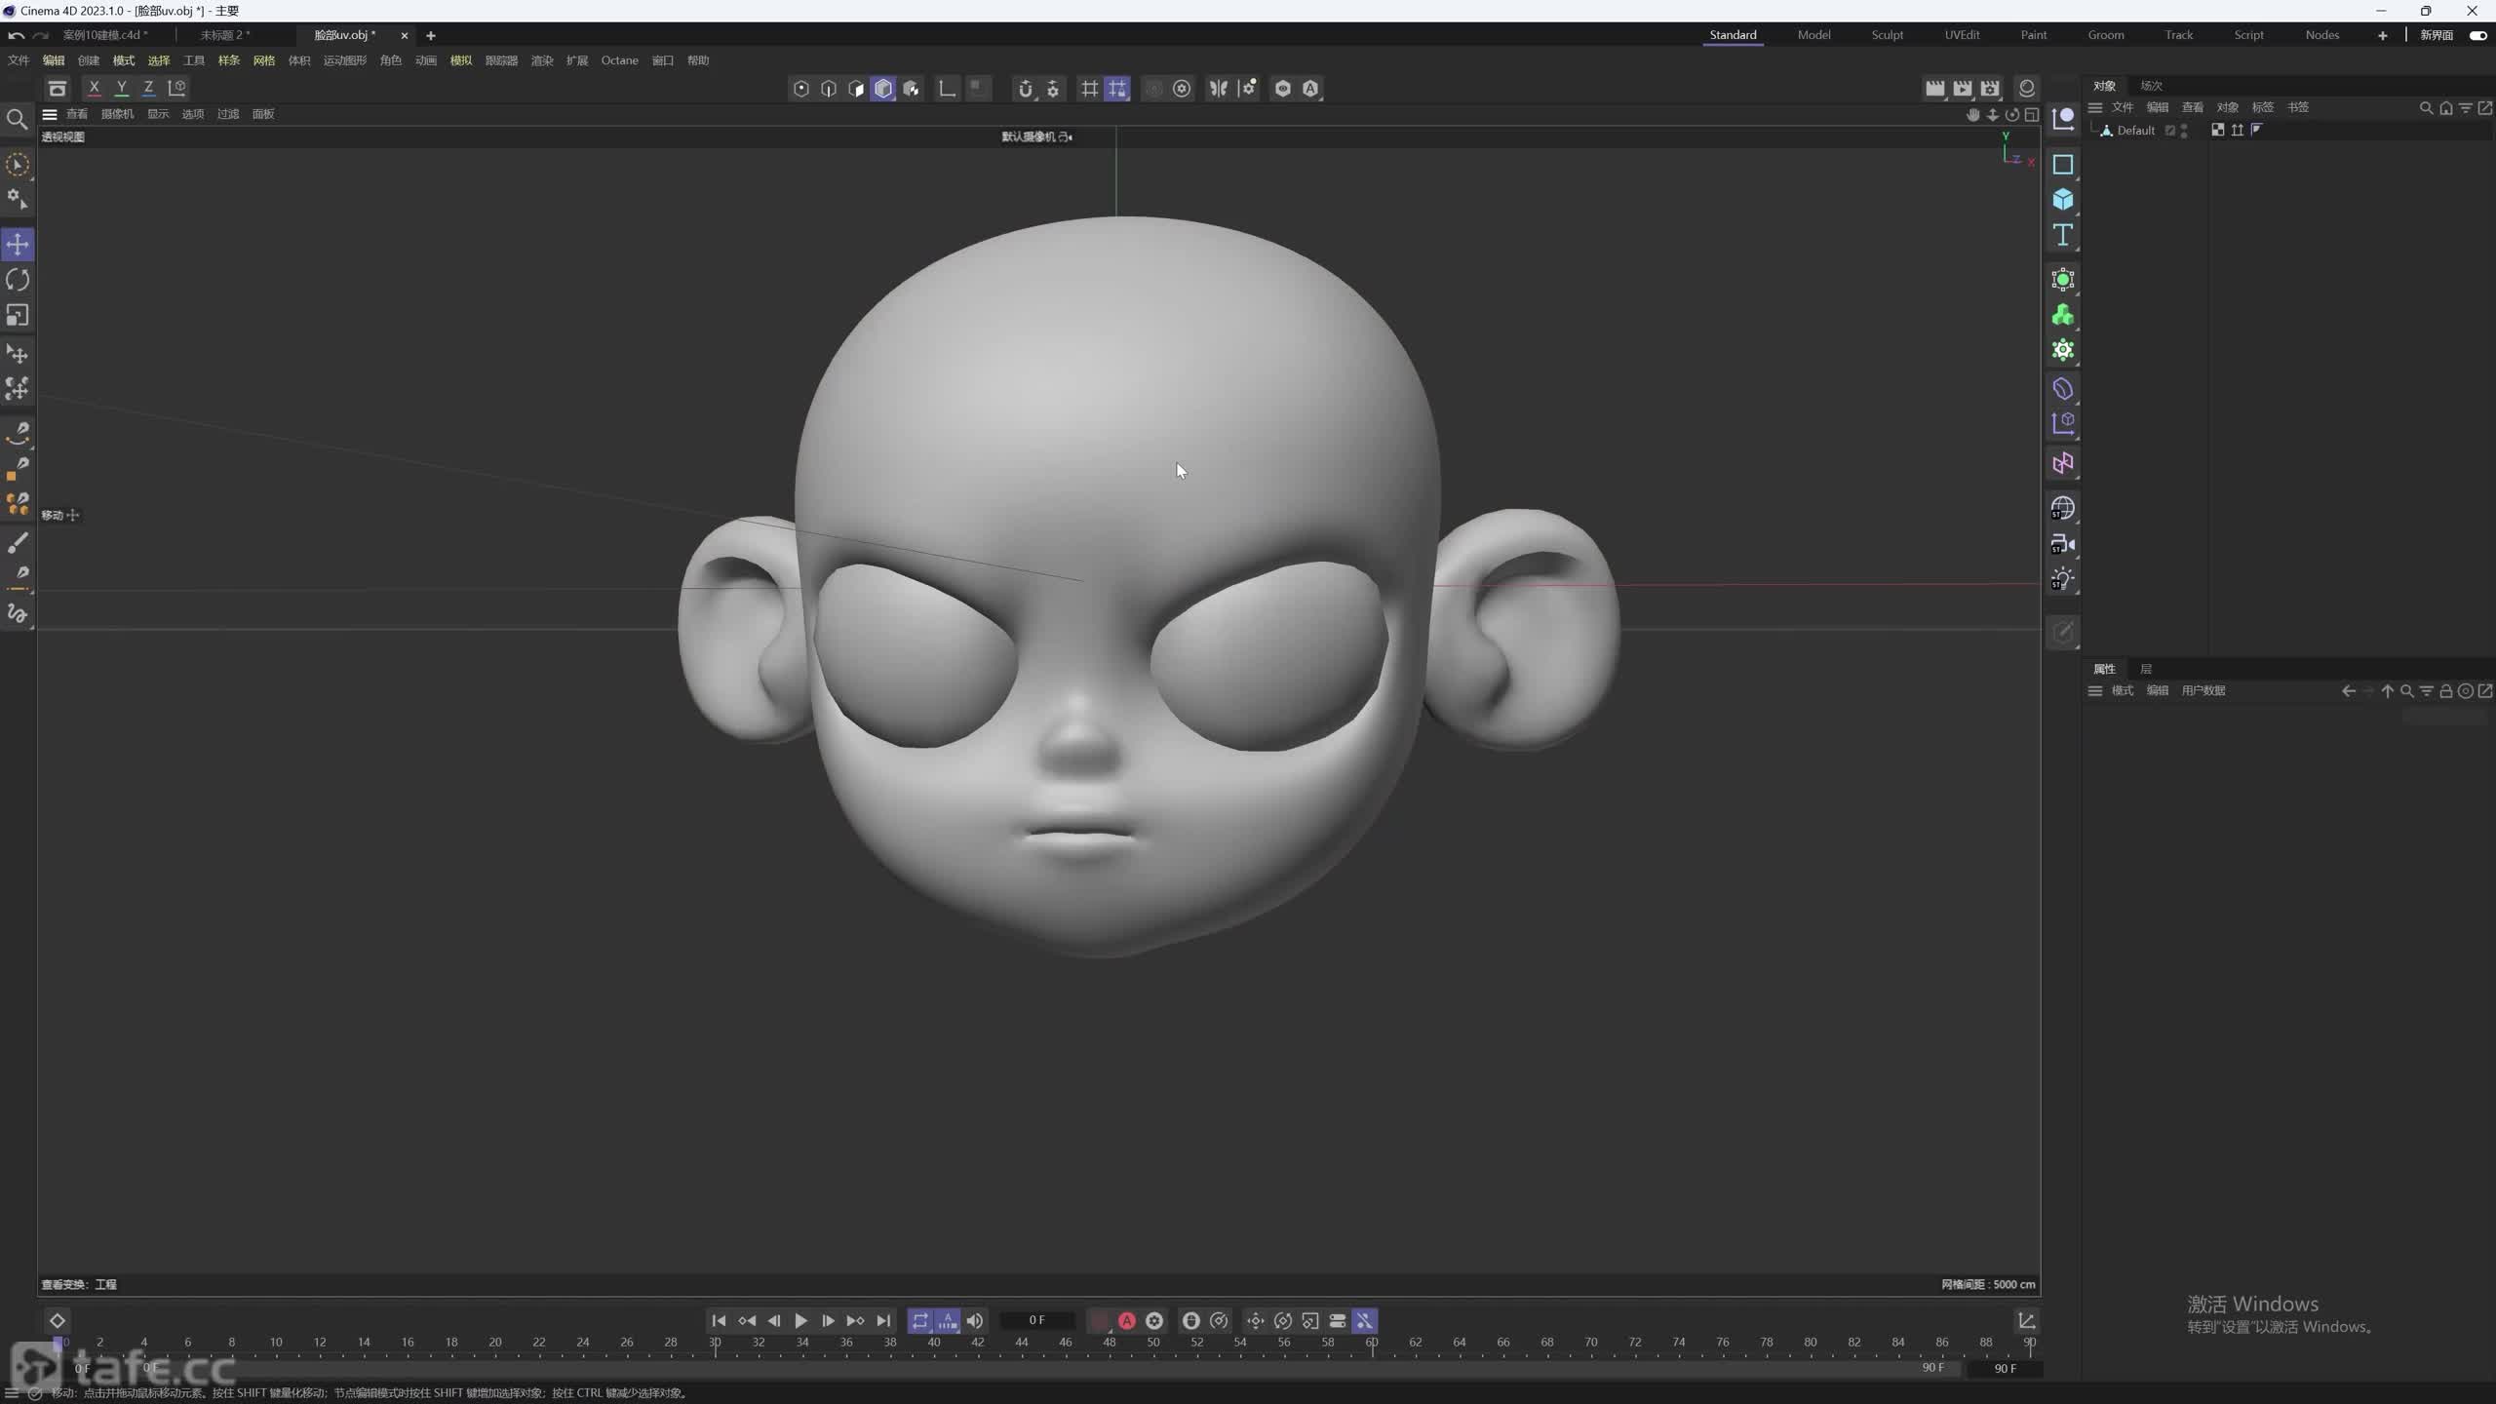Toggle Z axis lock
The width and height of the screenshot is (2496, 1404).
point(148,88)
